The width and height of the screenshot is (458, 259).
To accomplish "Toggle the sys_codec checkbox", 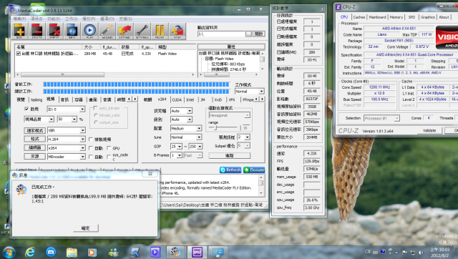I will (x=109, y=157).
